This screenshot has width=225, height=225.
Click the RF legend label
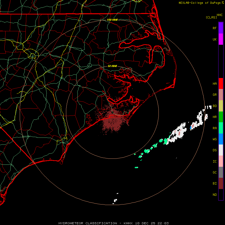point(214,28)
